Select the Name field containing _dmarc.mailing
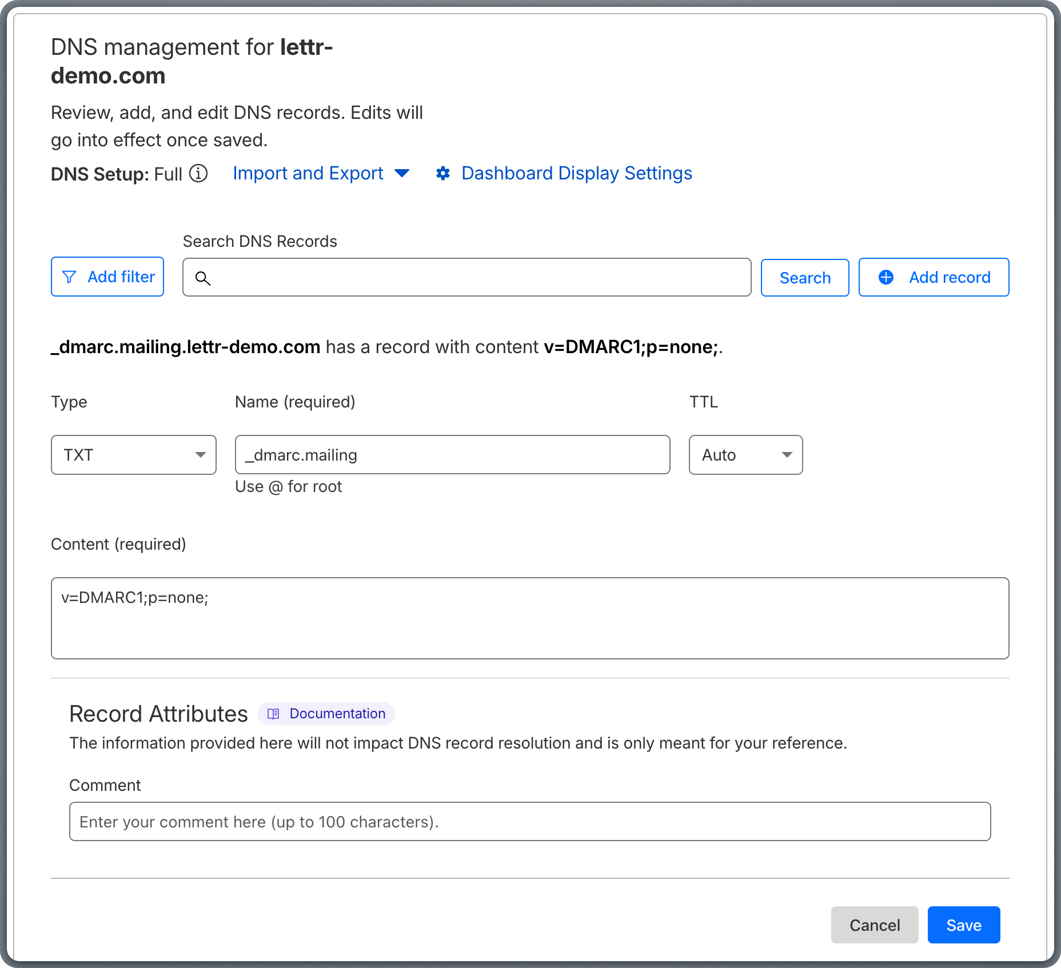Screen dimensions: 1061x968 point(452,455)
